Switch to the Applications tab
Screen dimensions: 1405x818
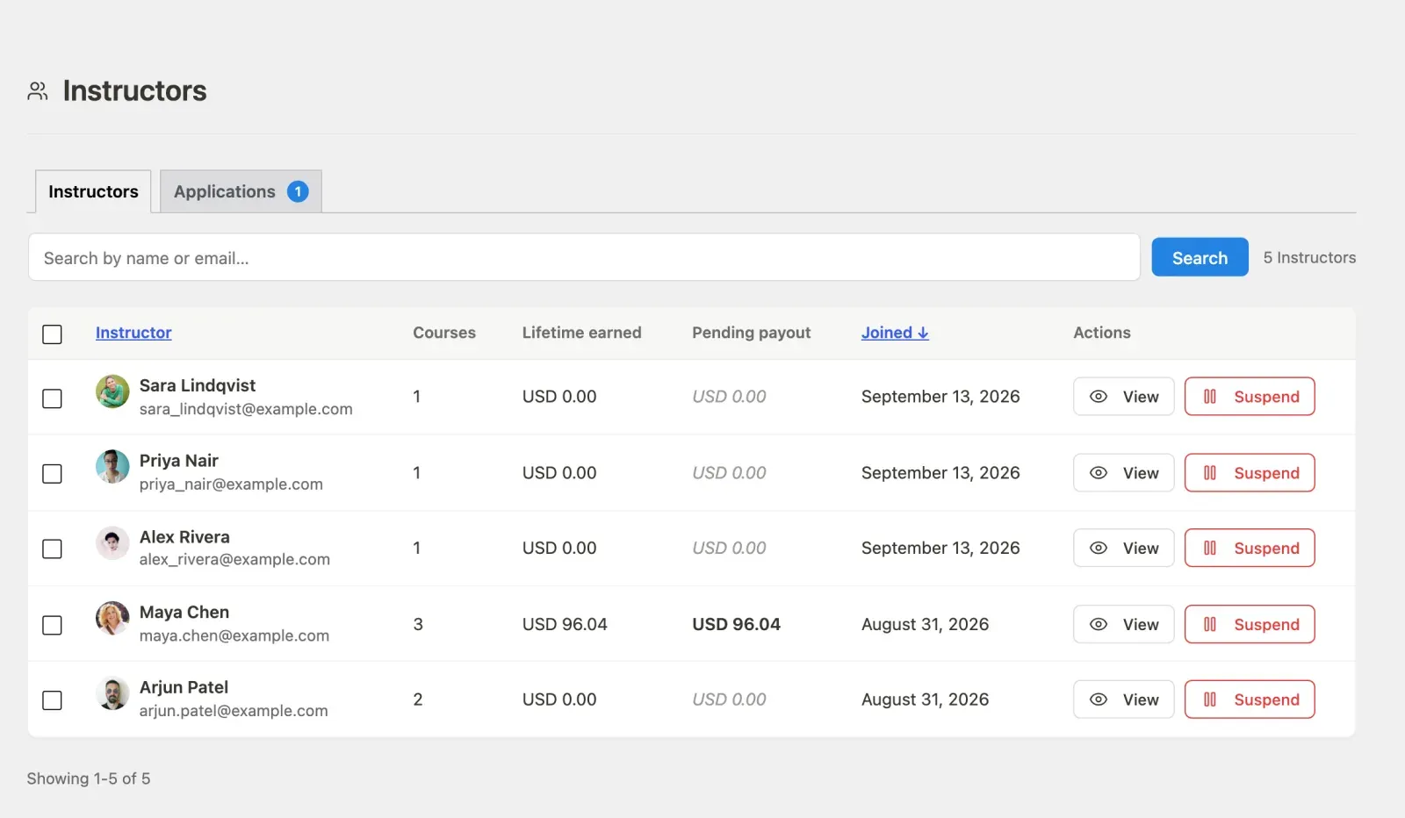click(x=241, y=191)
